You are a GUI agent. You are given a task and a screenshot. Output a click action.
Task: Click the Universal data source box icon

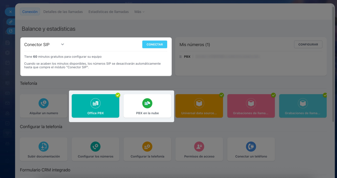199,103
